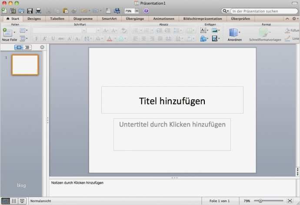Switch side pane to slide thumbnails view
Screen dimensions: 300x205
click(19, 47)
